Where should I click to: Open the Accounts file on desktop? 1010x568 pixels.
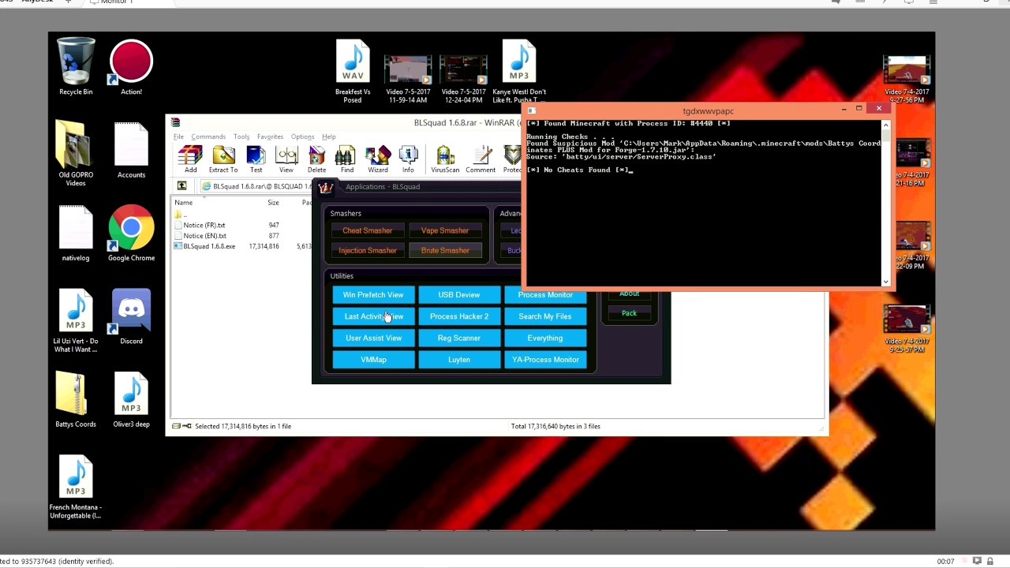[131, 150]
